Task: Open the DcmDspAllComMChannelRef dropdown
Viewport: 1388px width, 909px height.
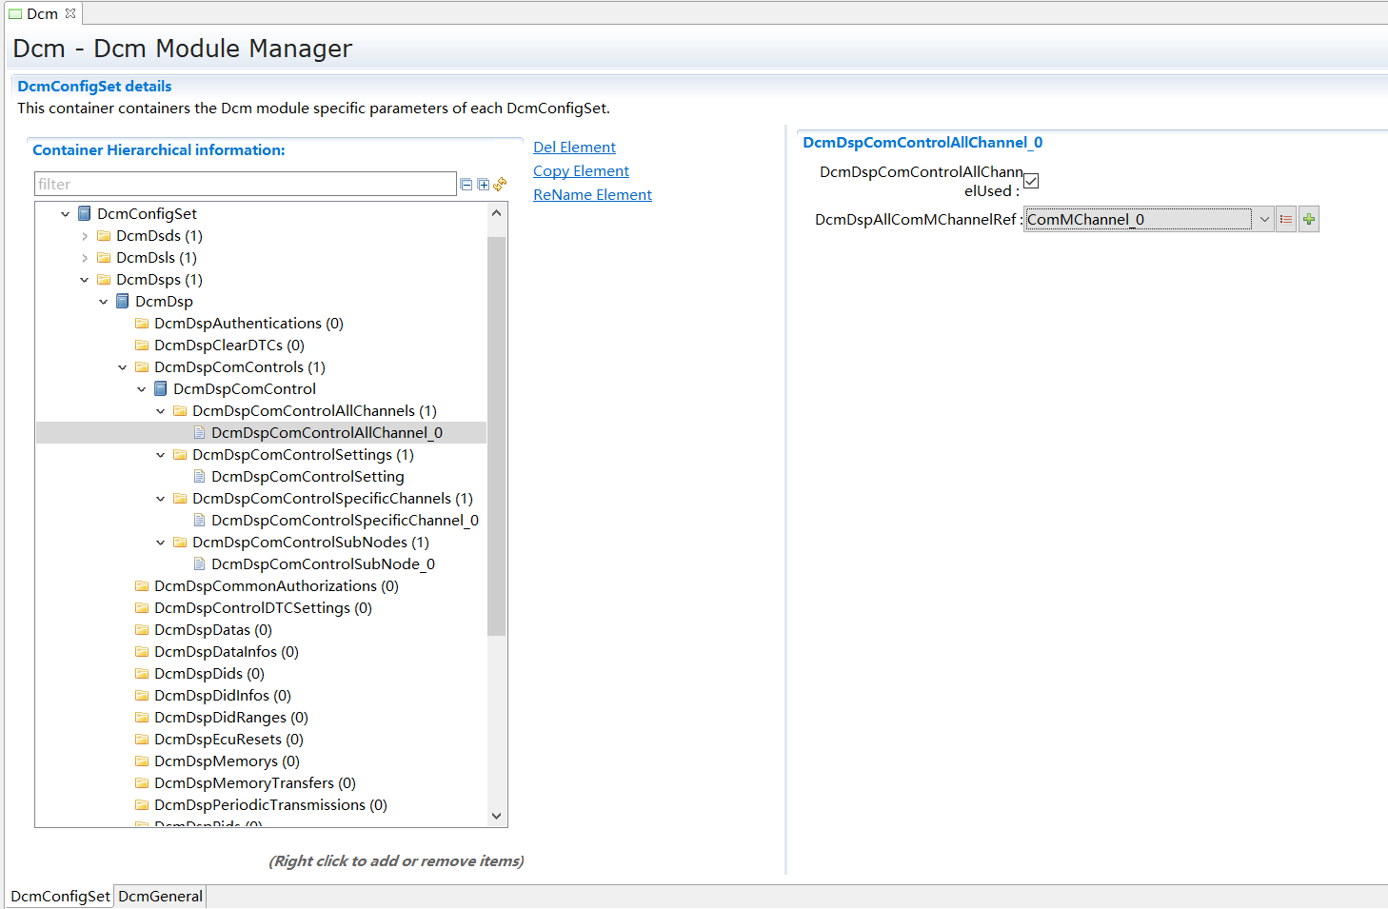Action: click(1264, 220)
